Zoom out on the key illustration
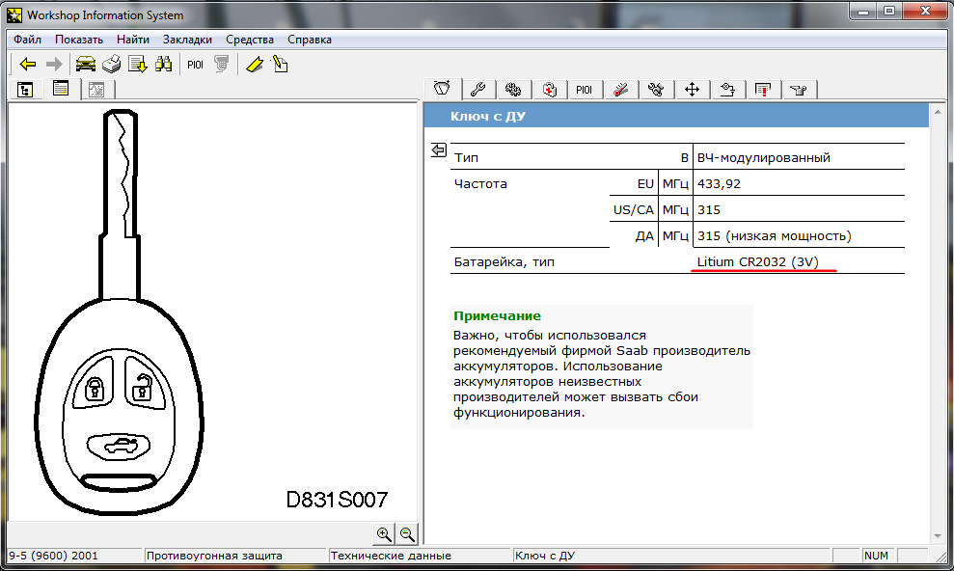The width and height of the screenshot is (954, 571). click(x=407, y=534)
